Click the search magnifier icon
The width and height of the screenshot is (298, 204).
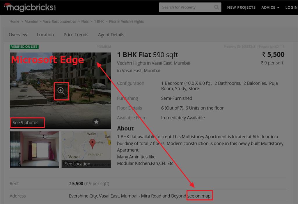pyautogui.click(x=216, y=7)
